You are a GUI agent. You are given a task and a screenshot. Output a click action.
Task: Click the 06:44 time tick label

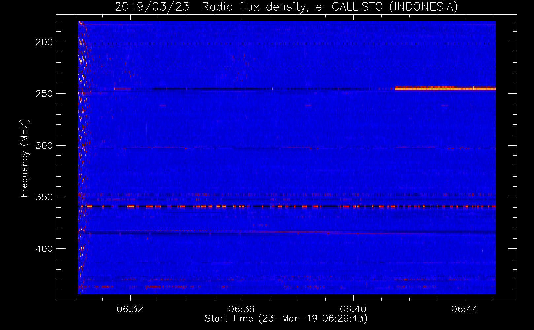(x=465, y=309)
